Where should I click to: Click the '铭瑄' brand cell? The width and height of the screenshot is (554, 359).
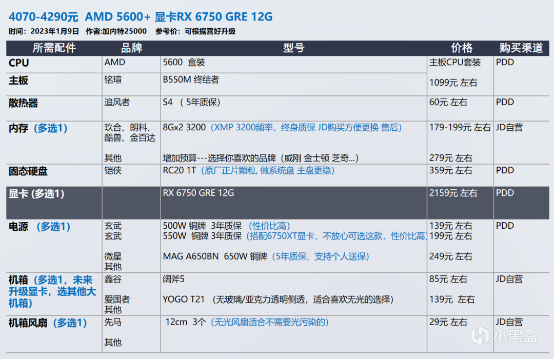pos(113,79)
